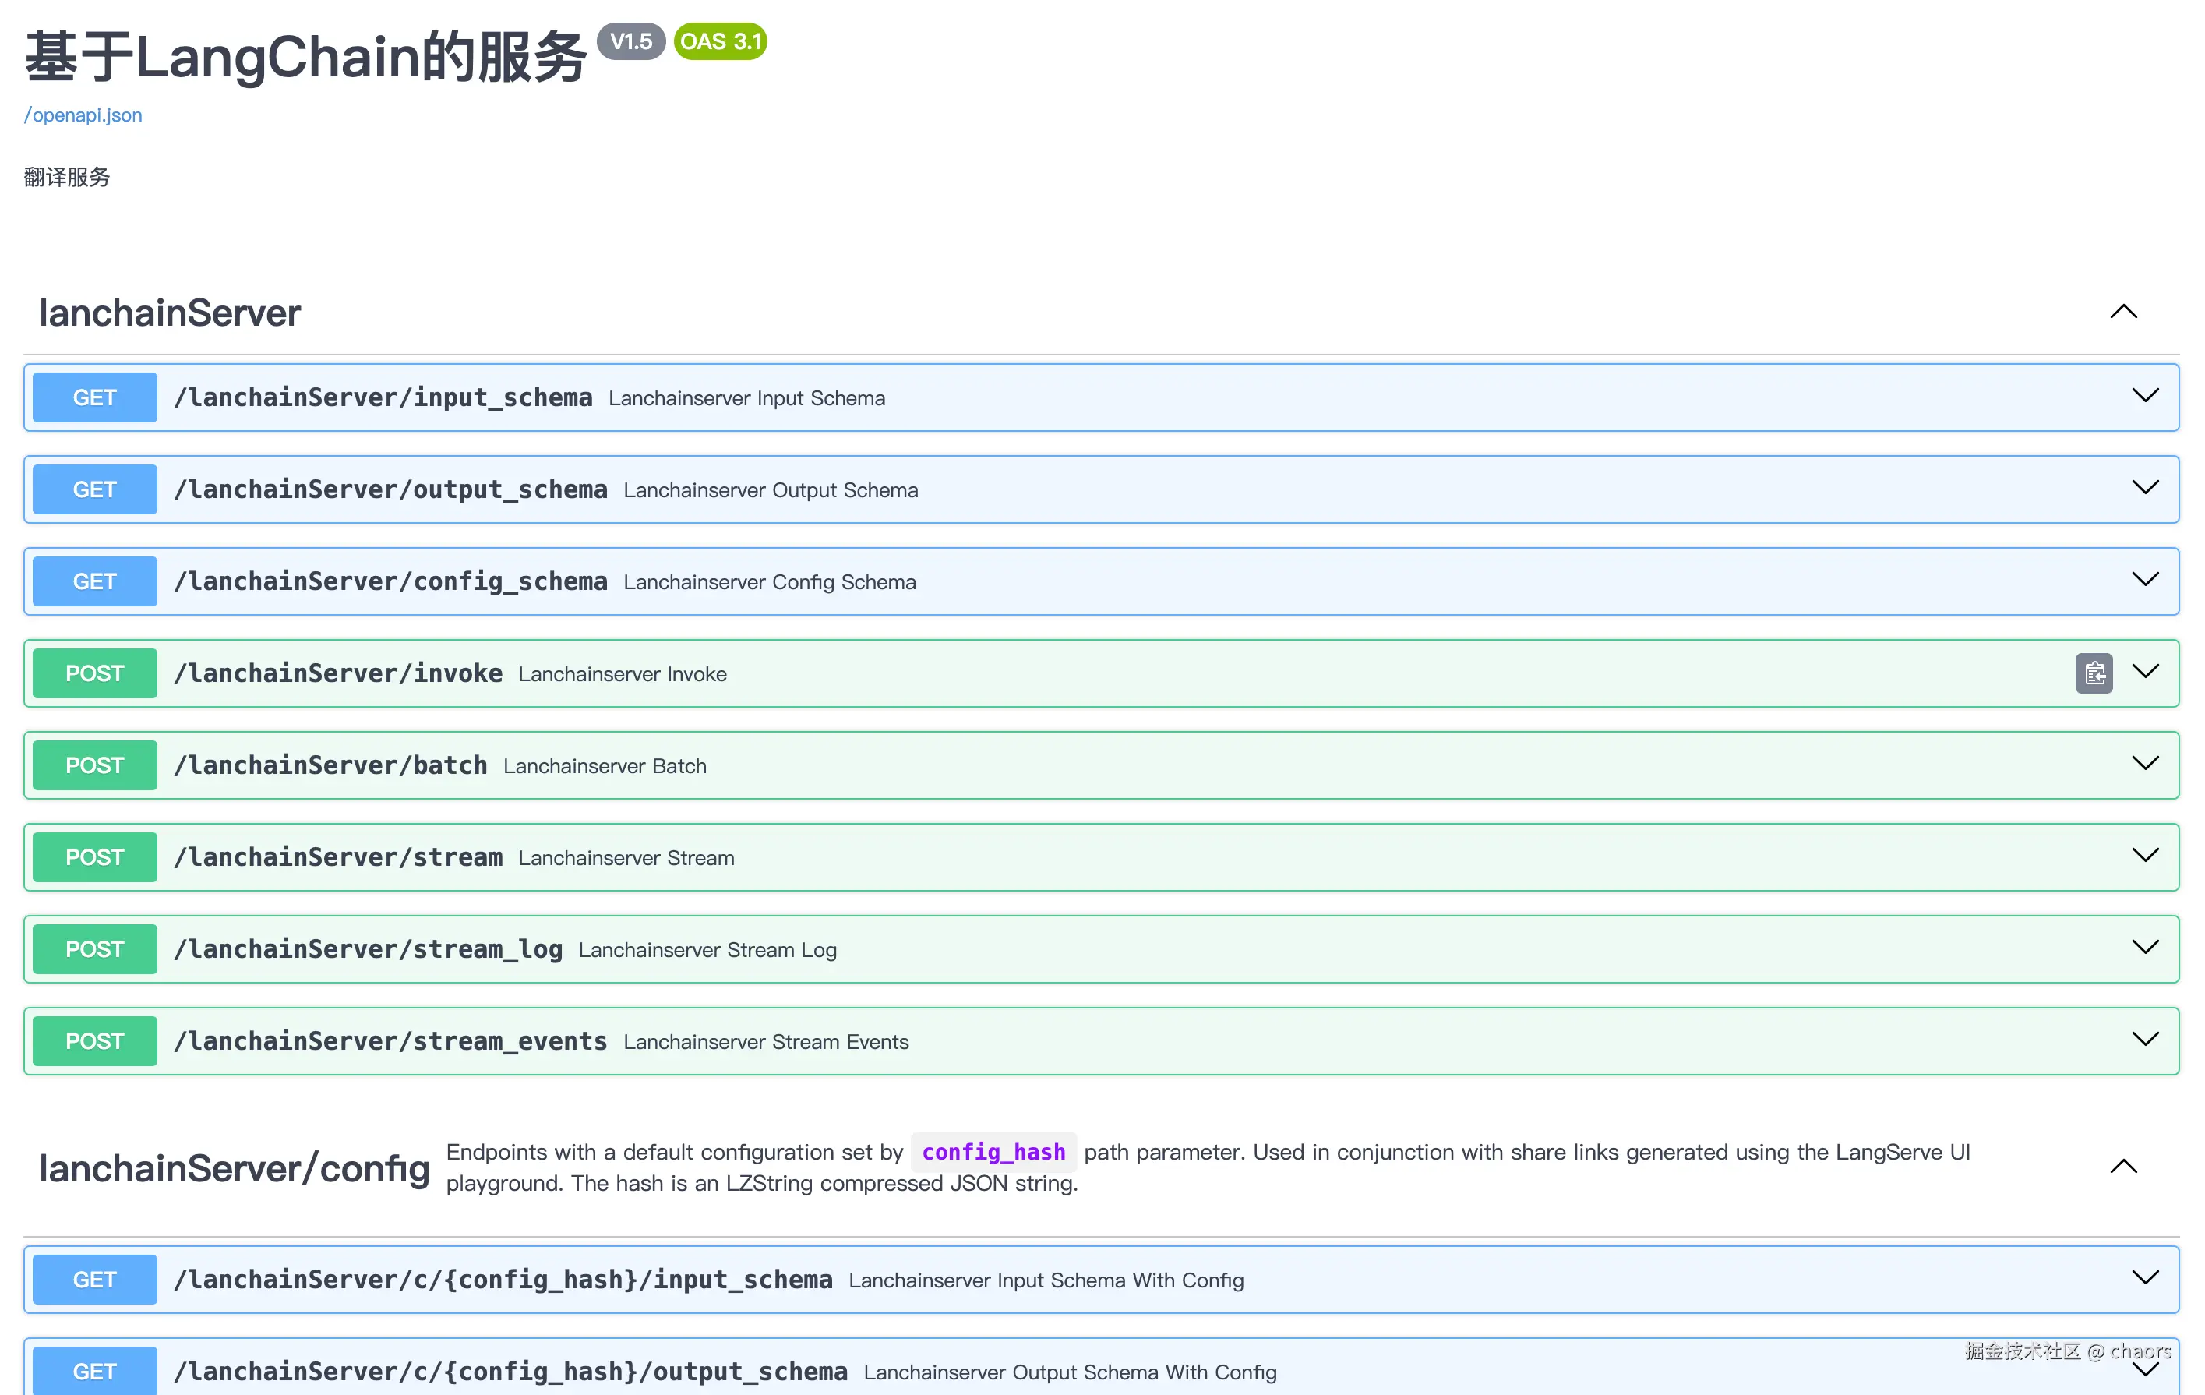Click the lanchainServer tag heading
Screen dimensions: 2205x1395
(169, 313)
